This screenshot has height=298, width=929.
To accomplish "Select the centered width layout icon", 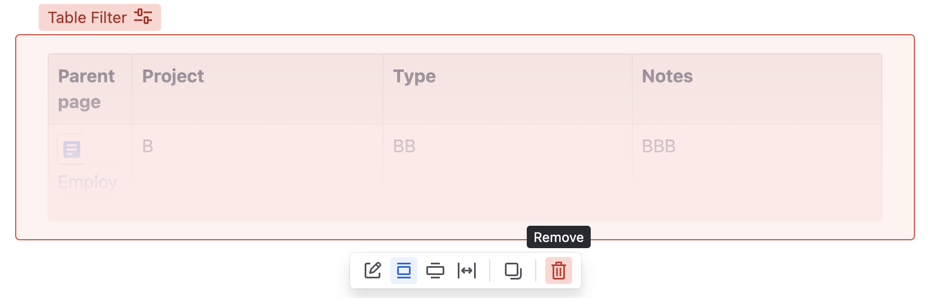I will (404, 271).
